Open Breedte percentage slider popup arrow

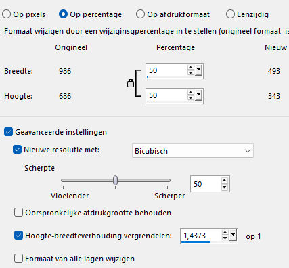[x=198, y=70]
